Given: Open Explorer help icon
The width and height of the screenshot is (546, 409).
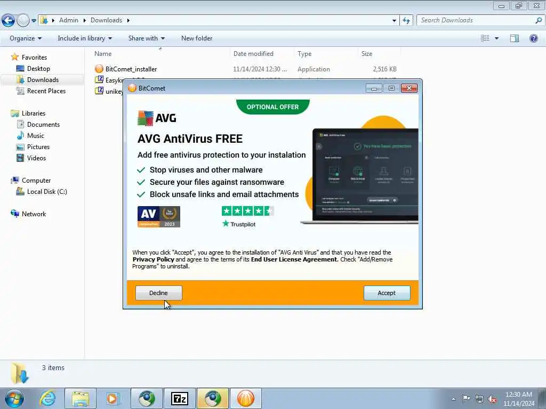Looking at the screenshot, I should [x=533, y=38].
